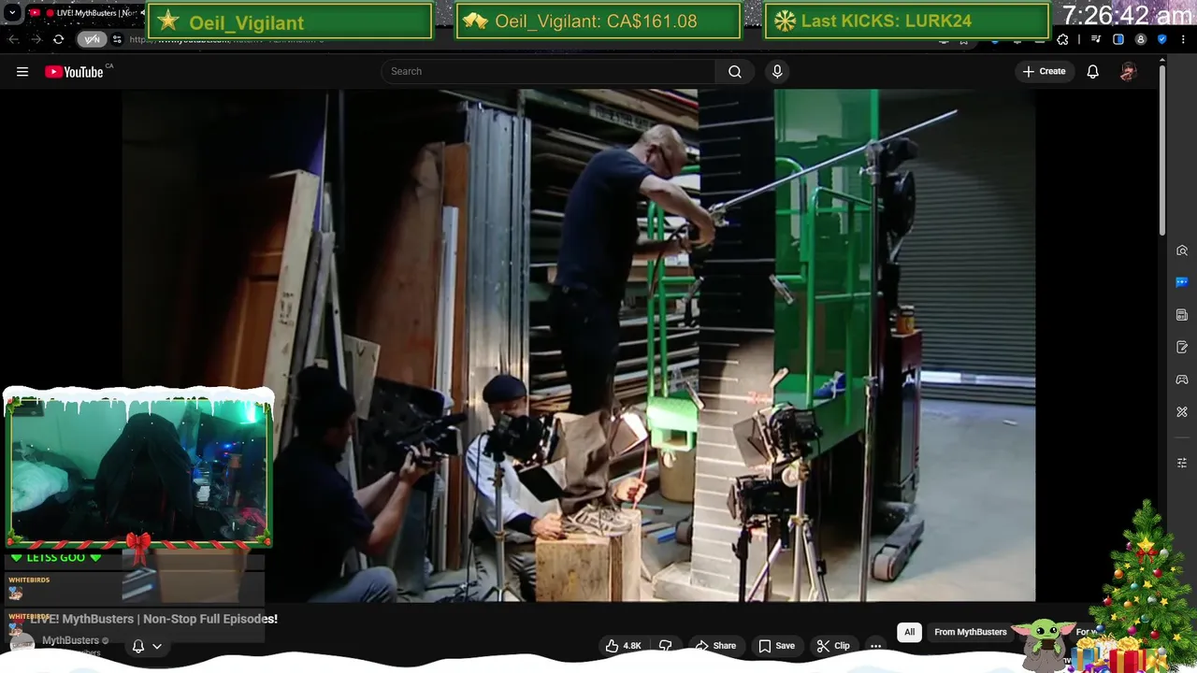Open the browser extensions puzzle icon

click(1062, 39)
